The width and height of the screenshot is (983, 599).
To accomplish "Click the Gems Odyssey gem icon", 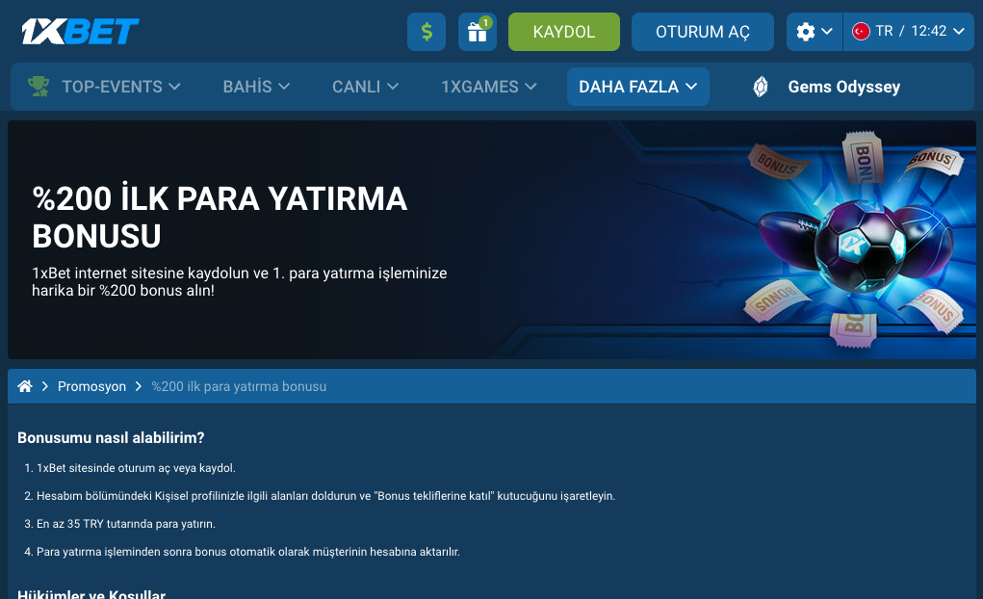I will point(761,87).
